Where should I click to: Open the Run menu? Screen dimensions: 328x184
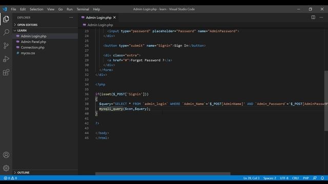(x=70, y=9)
